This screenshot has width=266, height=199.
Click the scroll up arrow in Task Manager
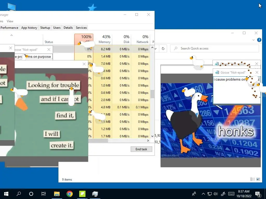(152, 48)
